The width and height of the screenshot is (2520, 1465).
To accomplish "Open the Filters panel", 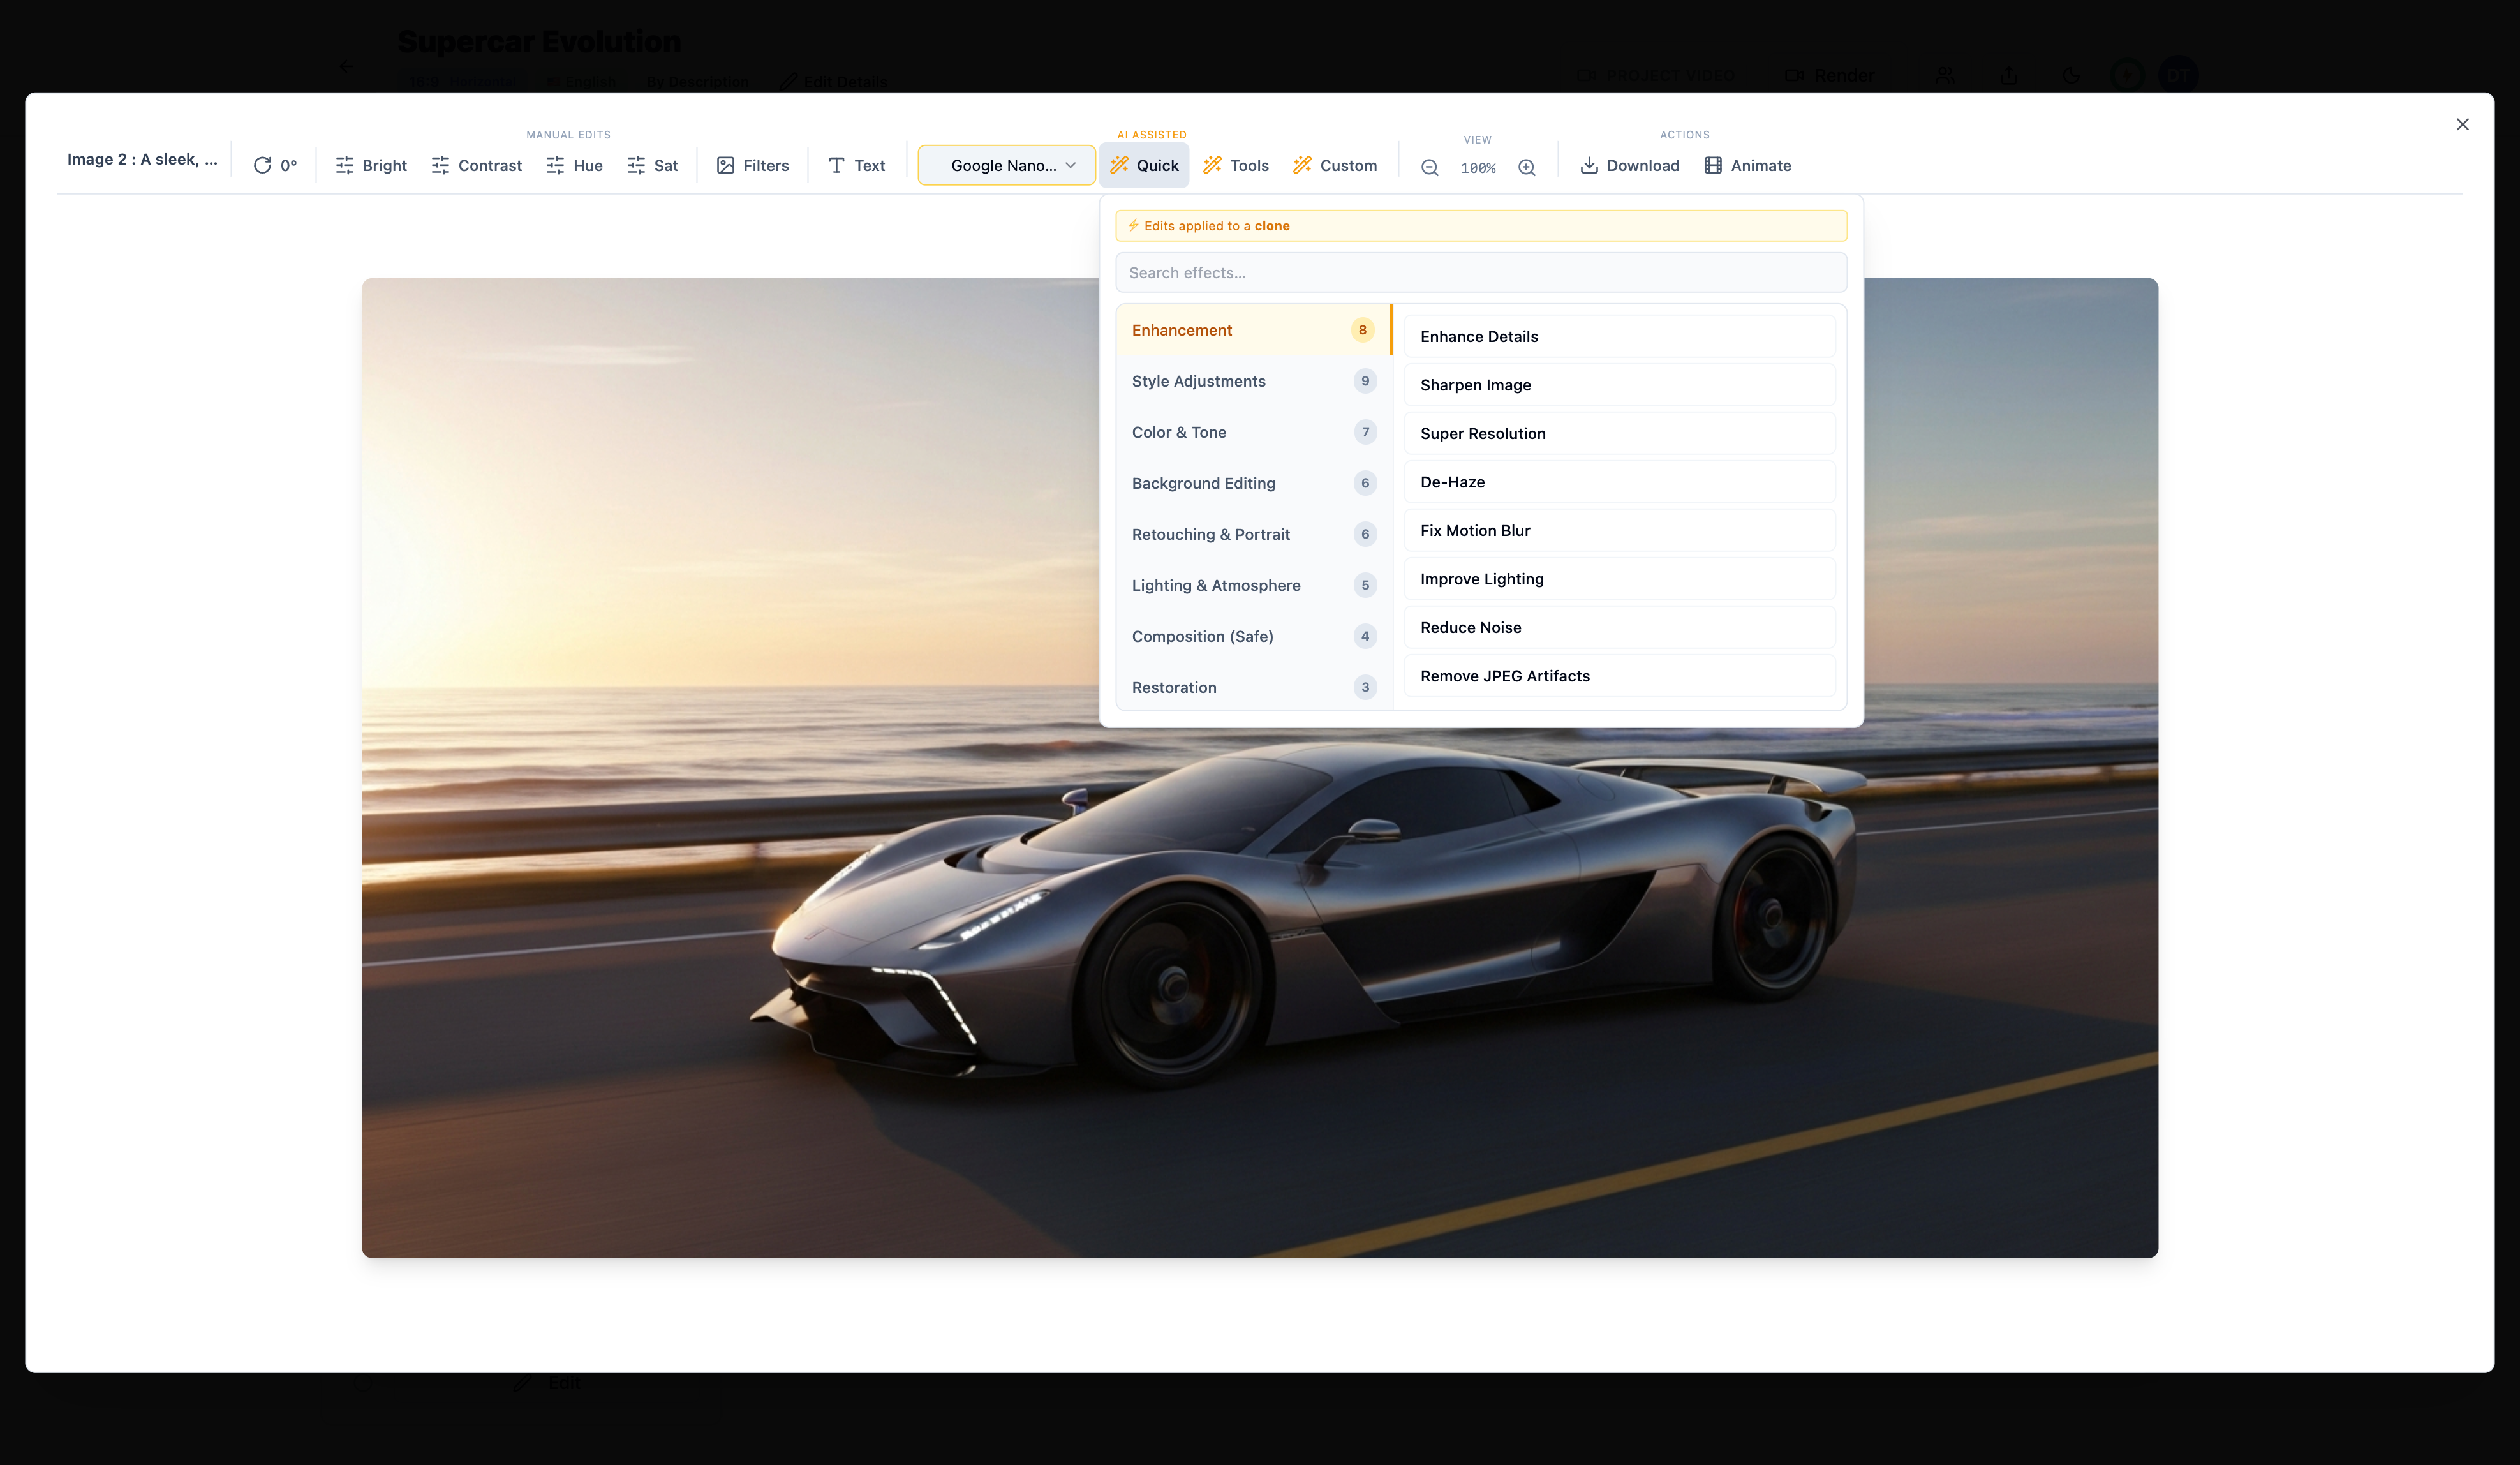I will [753, 165].
